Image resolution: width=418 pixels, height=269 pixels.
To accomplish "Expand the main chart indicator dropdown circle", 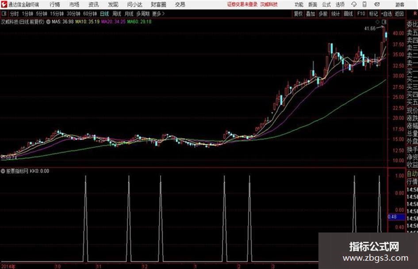I will 48,22.
